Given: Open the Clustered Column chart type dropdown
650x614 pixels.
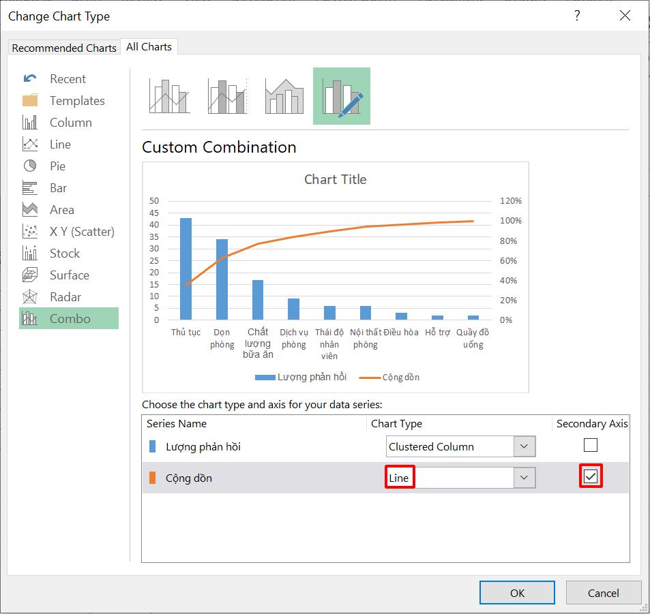Looking at the screenshot, I should 525,446.
